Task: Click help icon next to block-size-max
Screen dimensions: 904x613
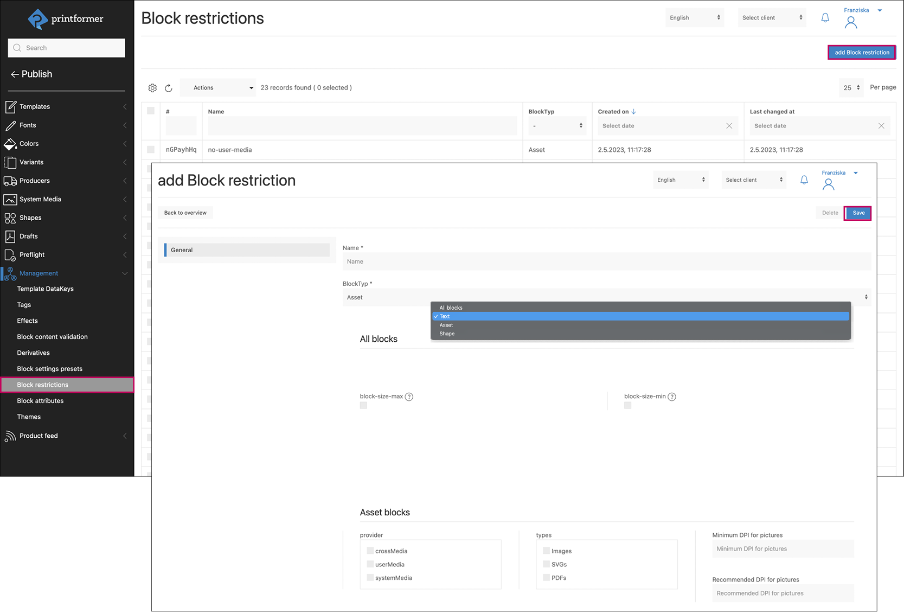Action: pos(409,397)
